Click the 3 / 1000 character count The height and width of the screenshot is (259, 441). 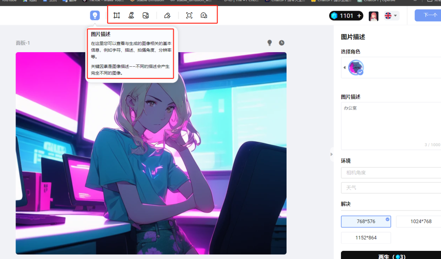tap(432, 145)
